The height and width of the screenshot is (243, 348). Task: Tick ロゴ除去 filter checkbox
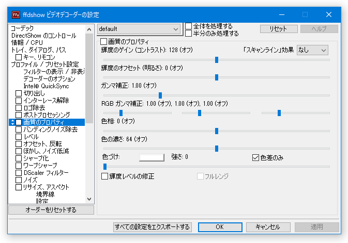click(19, 108)
